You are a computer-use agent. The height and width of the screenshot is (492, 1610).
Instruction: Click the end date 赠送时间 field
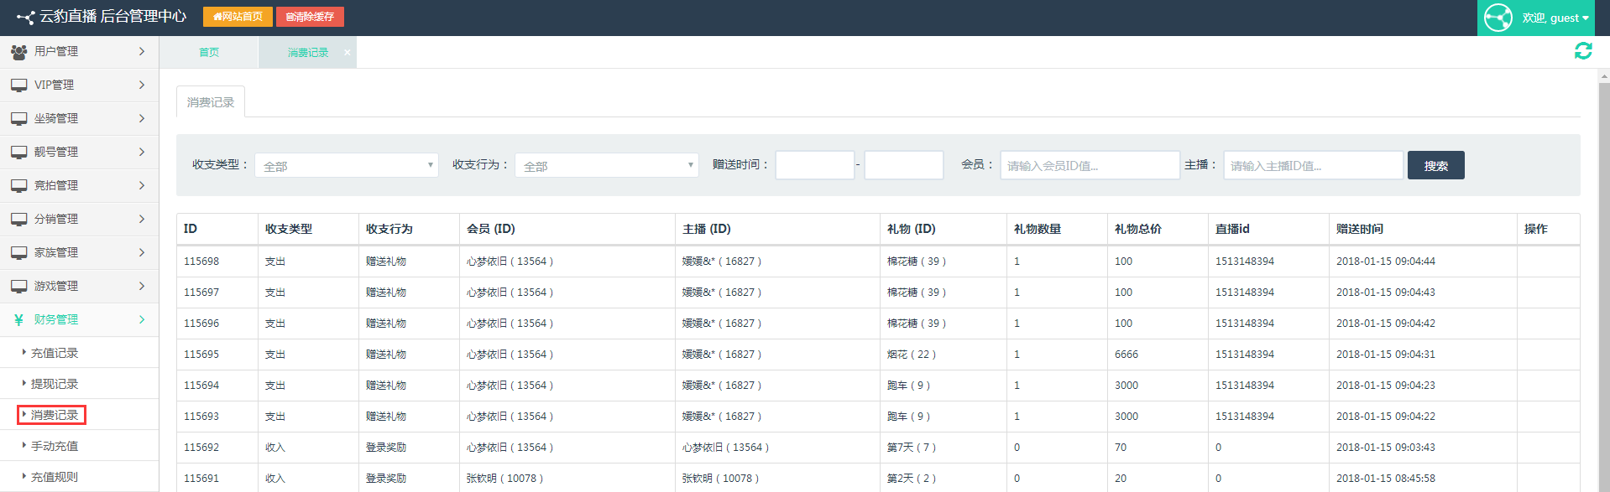point(904,165)
